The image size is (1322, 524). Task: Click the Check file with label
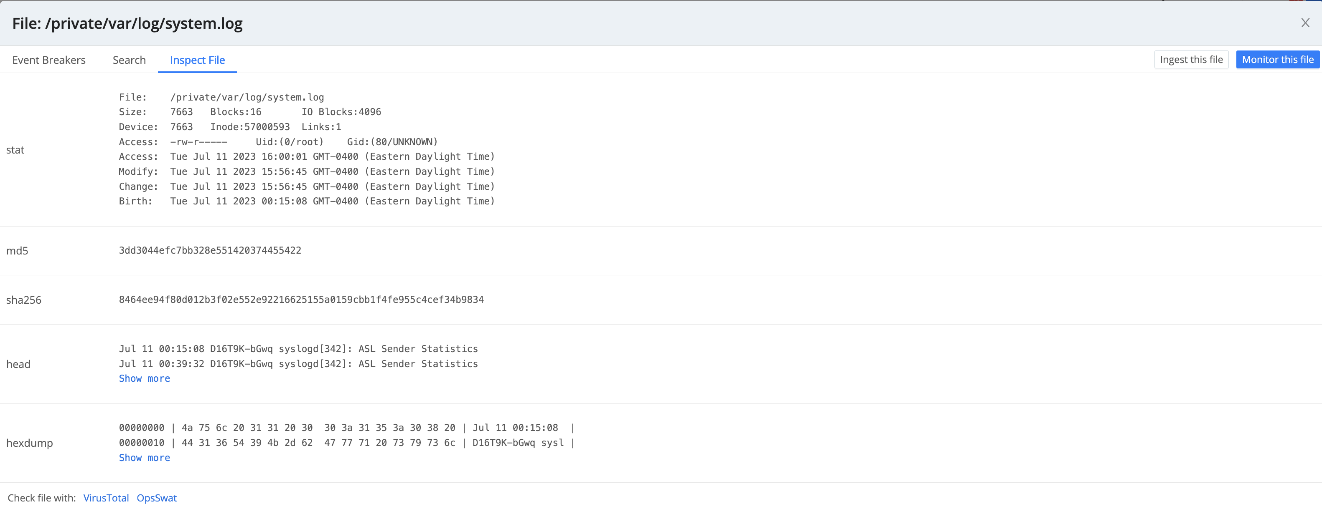click(41, 497)
